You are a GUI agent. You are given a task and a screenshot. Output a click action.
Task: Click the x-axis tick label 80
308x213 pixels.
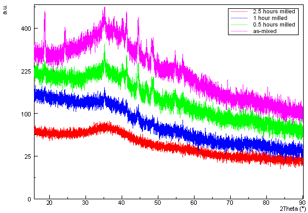(x=266, y=203)
